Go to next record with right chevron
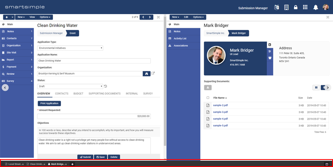 150,17
